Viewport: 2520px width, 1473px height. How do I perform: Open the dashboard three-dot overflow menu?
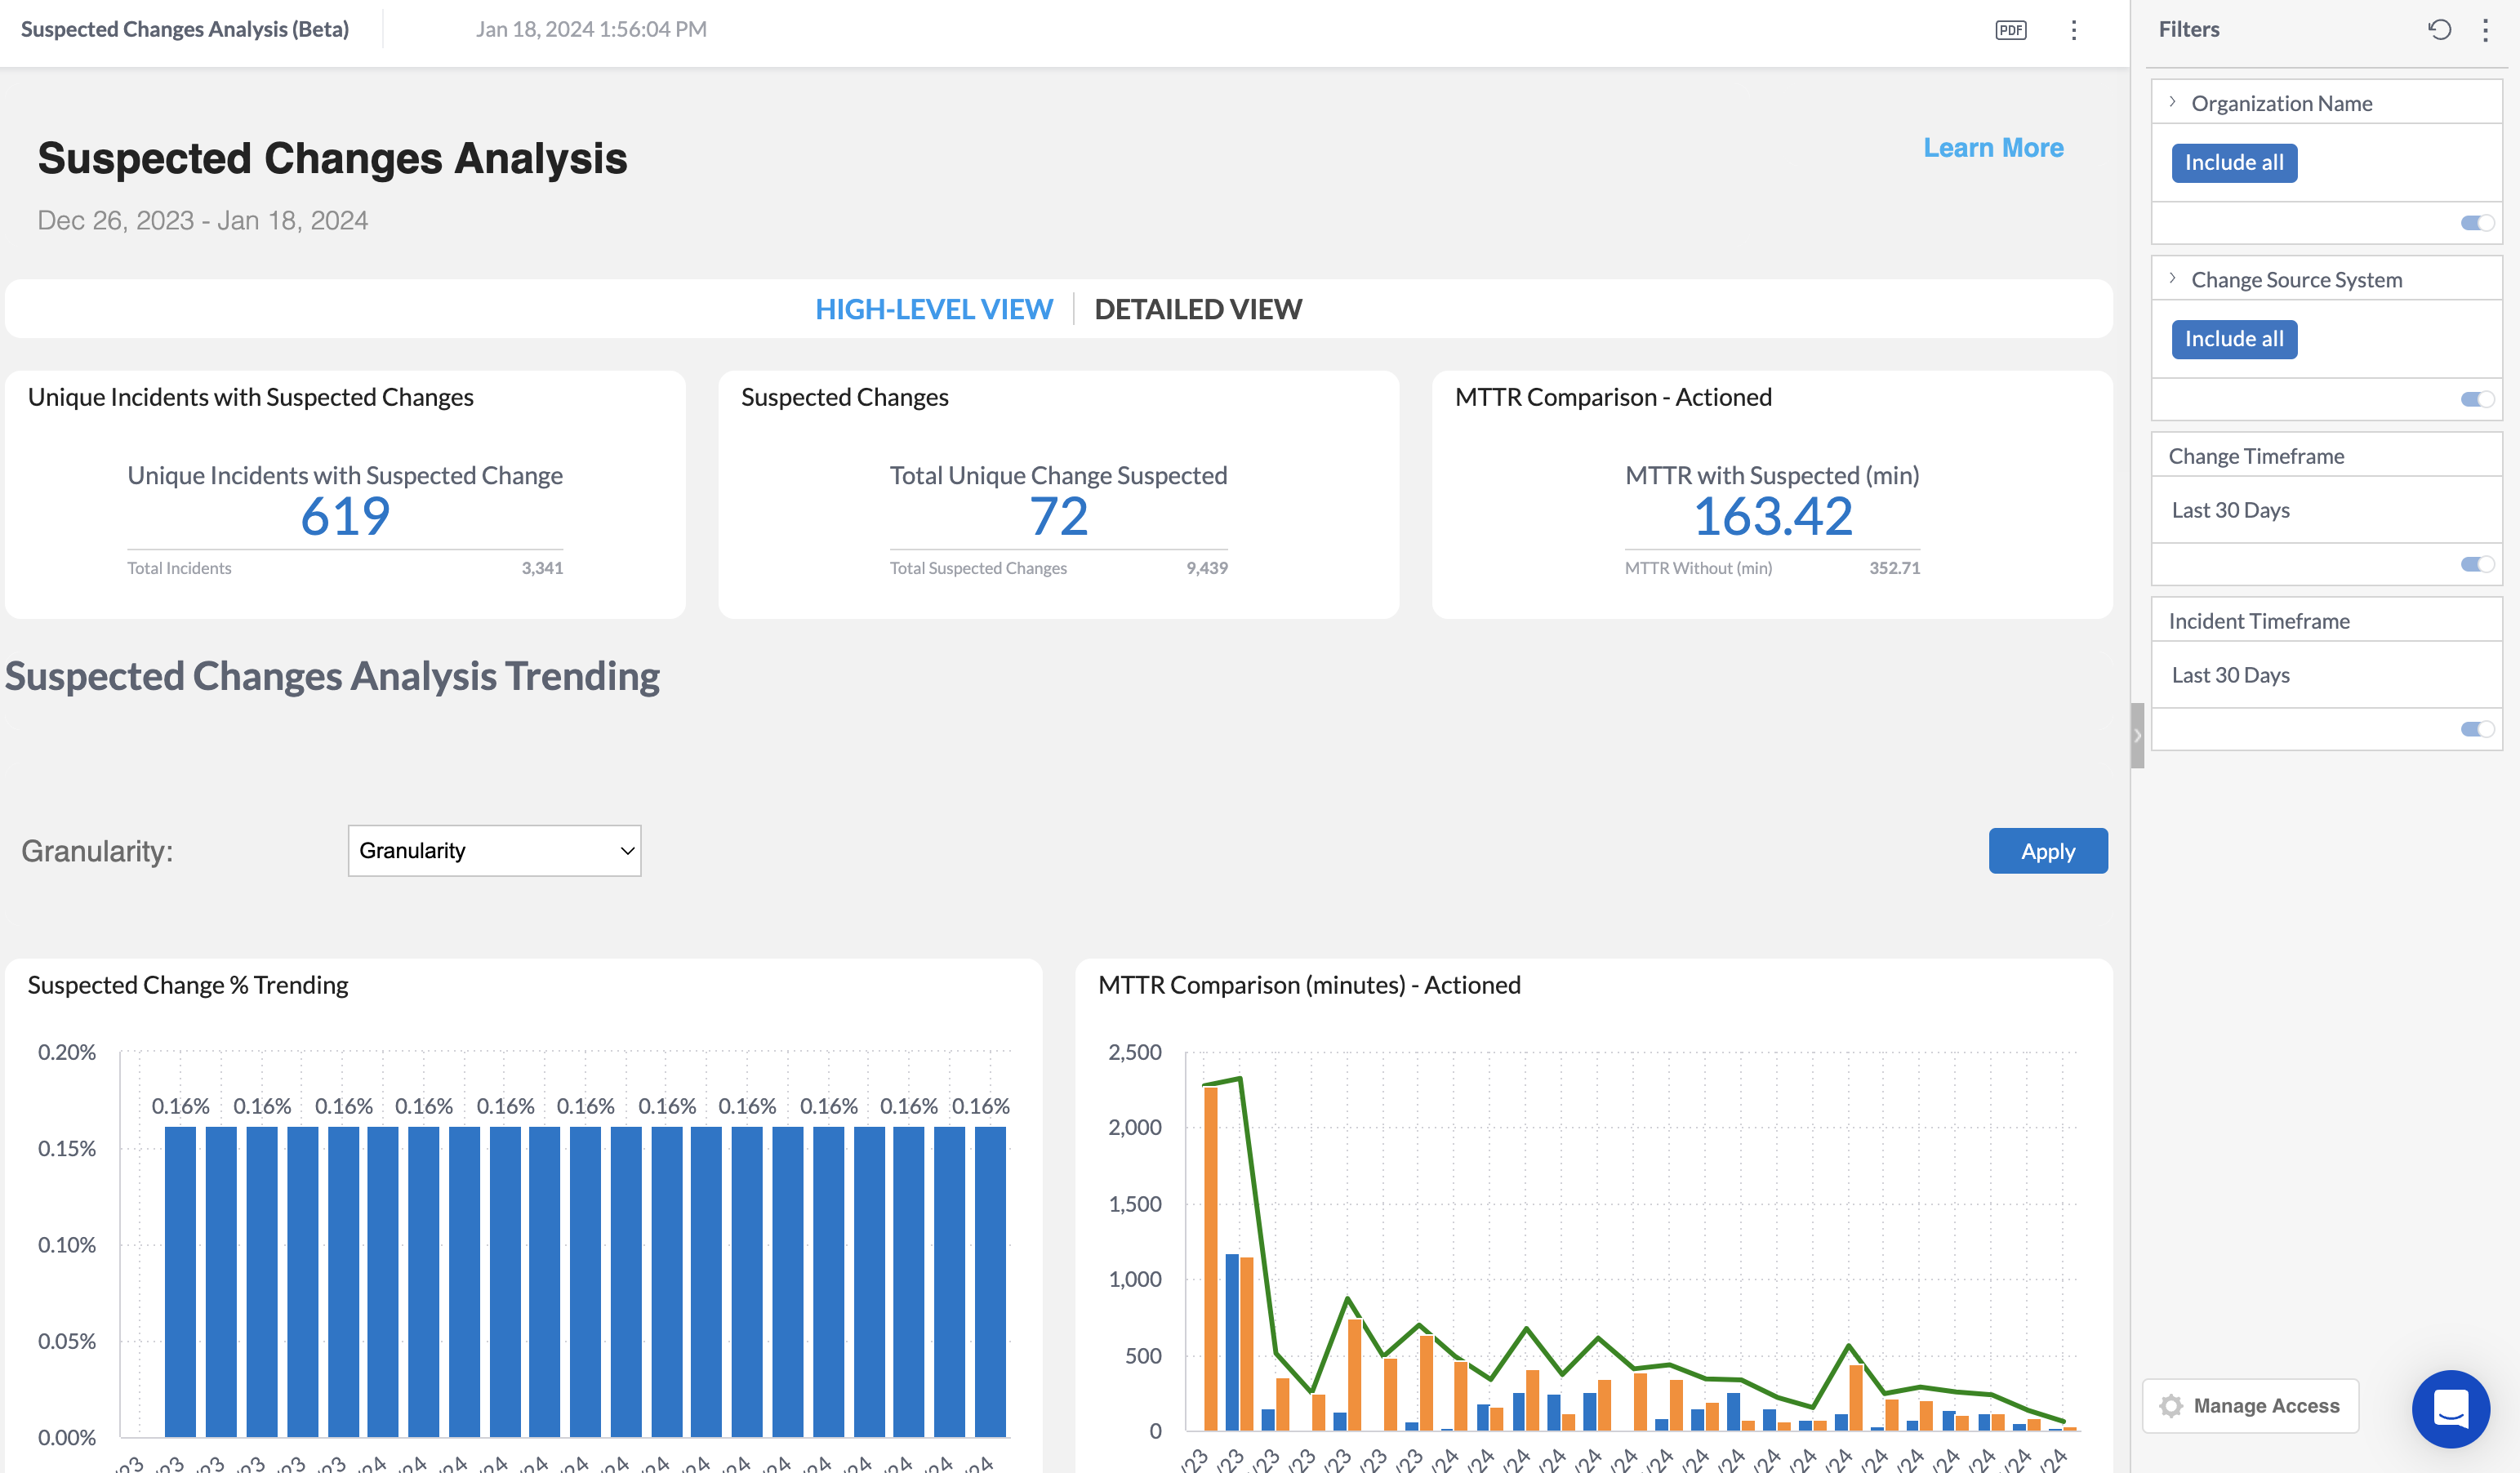[2074, 30]
